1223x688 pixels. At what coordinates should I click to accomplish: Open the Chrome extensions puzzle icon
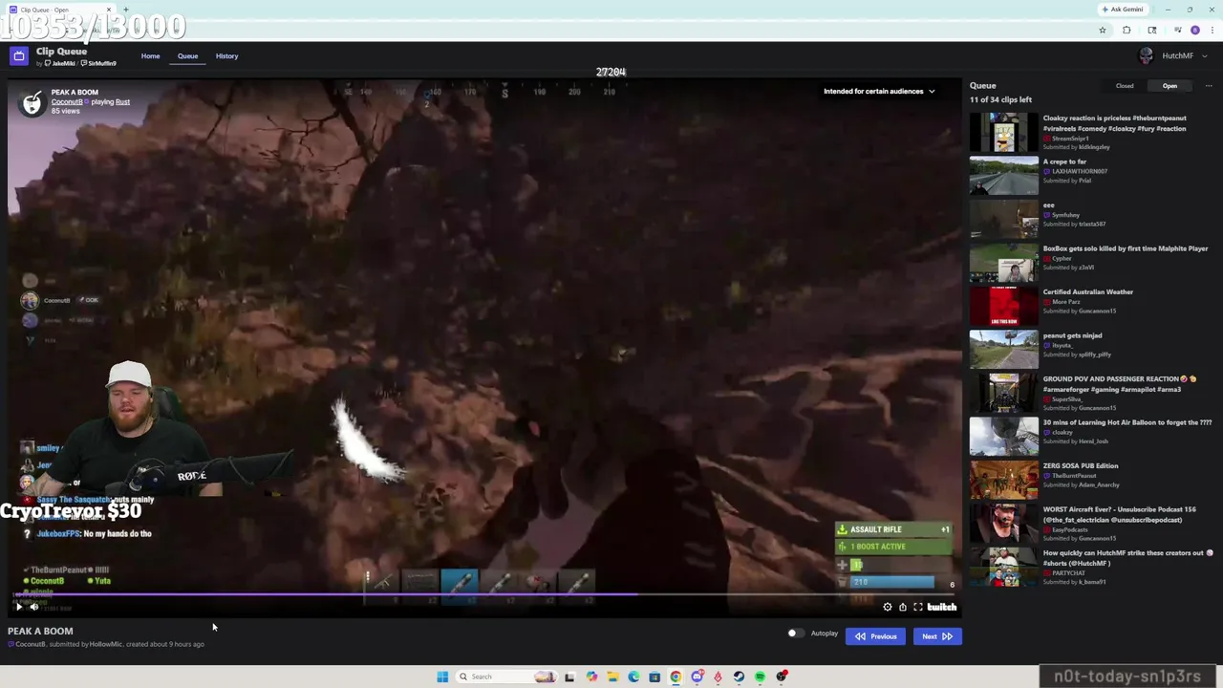[x=1126, y=30]
